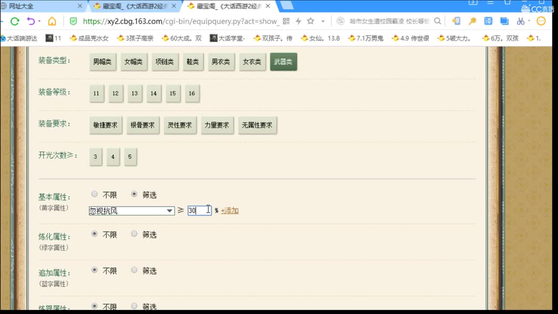Screen dimensions: 558x314
Task: Click the blue notebook extension icon
Action: click(504, 21)
